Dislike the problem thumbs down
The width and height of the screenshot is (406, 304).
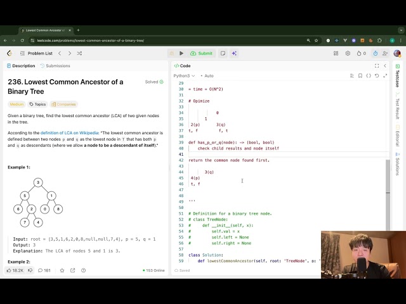point(30,270)
